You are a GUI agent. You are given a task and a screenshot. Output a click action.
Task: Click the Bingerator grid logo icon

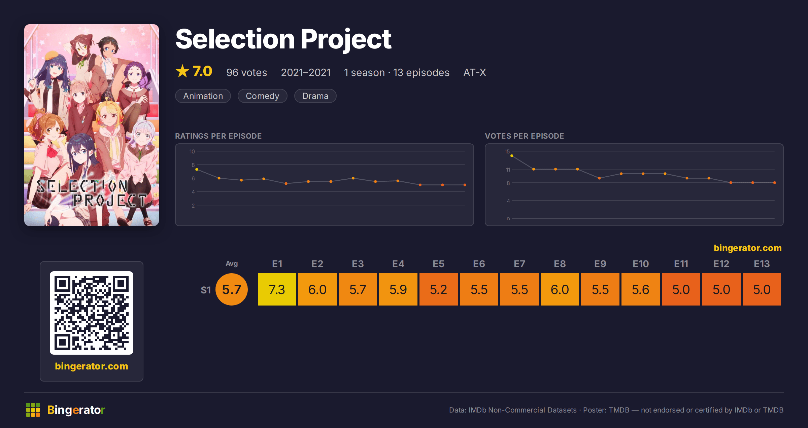(x=33, y=410)
